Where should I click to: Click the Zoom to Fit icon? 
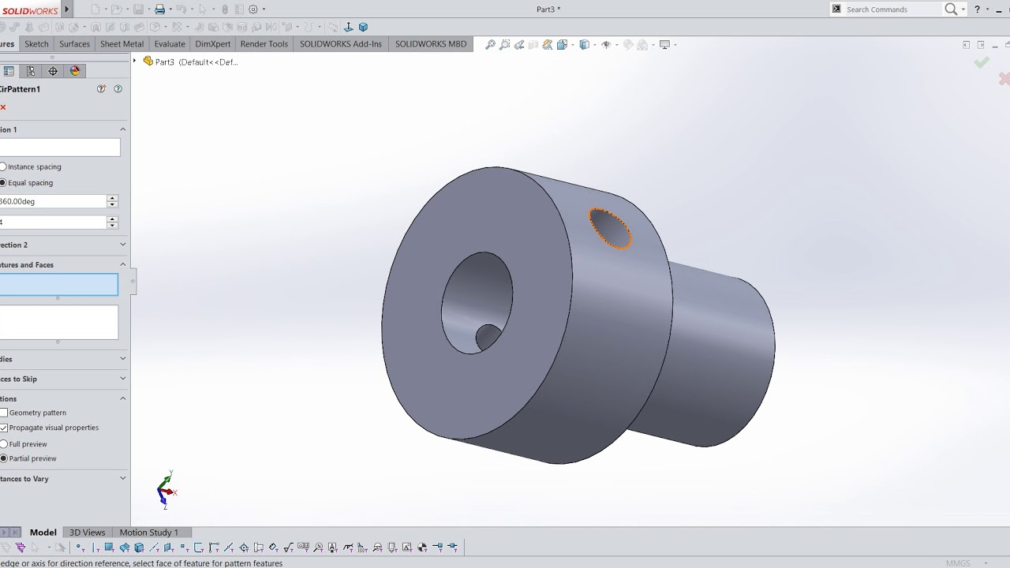[x=490, y=45]
